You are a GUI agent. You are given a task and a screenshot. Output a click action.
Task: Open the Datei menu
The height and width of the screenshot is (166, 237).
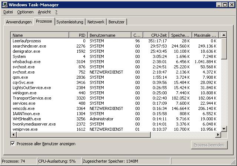pyautogui.click(x=8, y=12)
